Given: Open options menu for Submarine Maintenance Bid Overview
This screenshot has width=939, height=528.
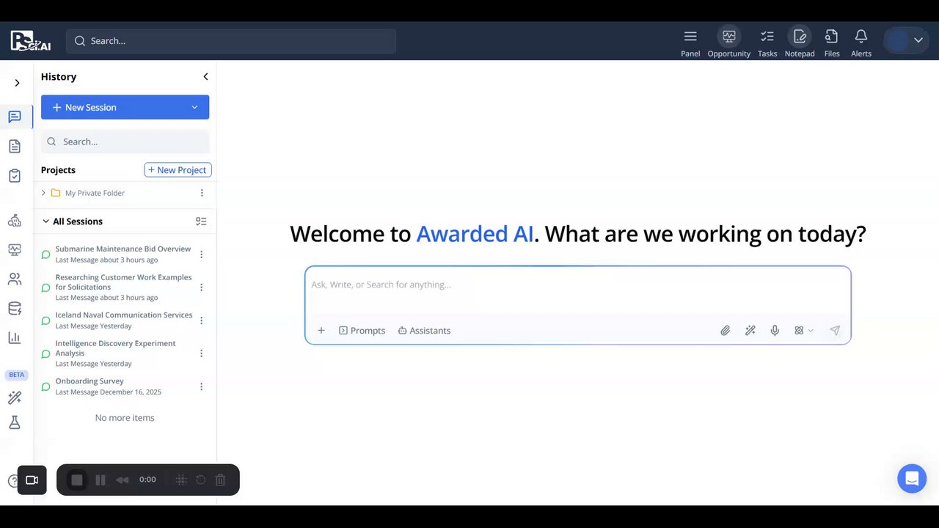Looking at the screenshot, I should click(x=202, y=254).
